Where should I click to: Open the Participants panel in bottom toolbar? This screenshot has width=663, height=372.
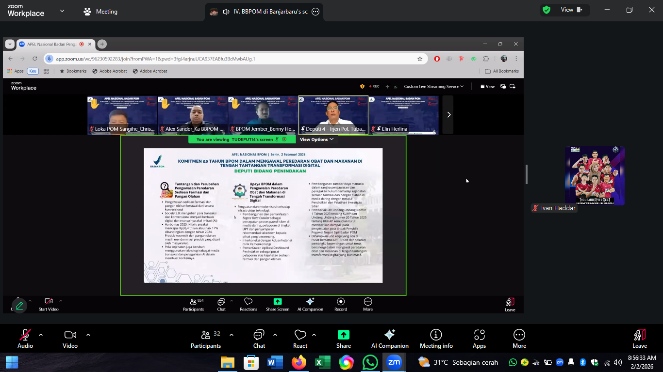coord(205,339)
